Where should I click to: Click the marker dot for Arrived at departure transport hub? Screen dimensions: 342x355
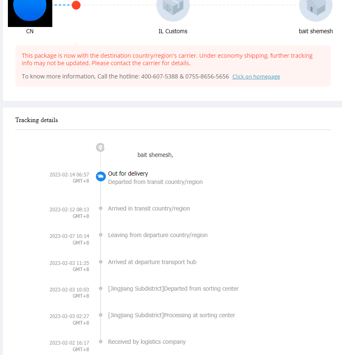(x=101, y=262)
